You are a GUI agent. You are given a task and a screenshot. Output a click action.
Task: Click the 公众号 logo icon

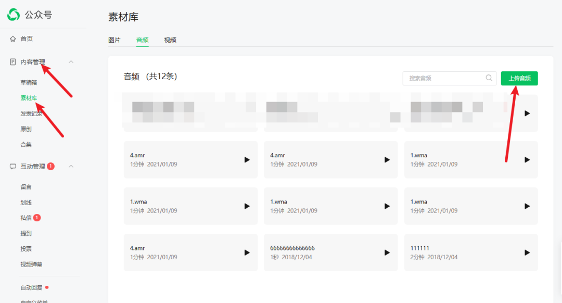pos(14,15)
